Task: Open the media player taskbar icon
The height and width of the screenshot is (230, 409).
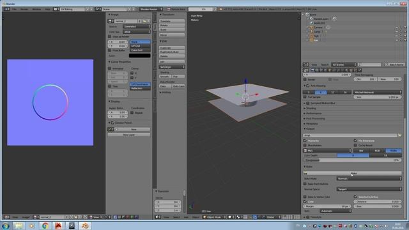Action: coord(31,226)
